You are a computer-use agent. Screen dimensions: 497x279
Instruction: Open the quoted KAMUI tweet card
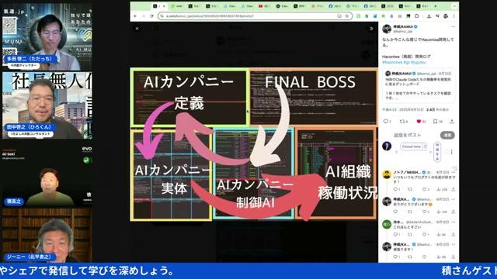click(x=419, y=85)
